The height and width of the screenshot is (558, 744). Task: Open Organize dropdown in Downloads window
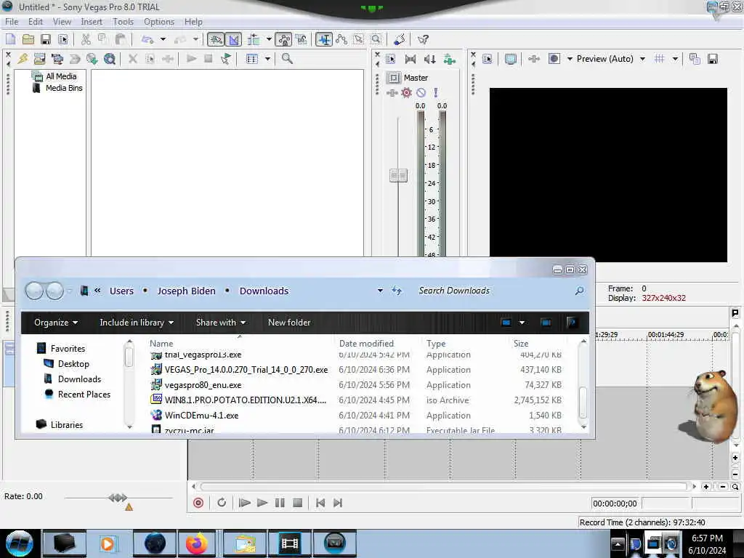click(x=55, y=323)
